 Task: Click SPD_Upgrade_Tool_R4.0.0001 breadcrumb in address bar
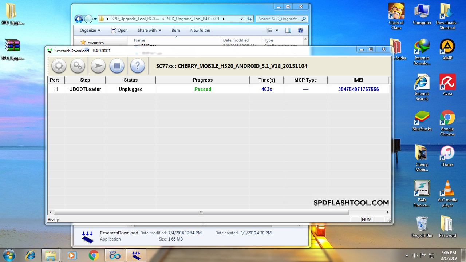point(193,19)
